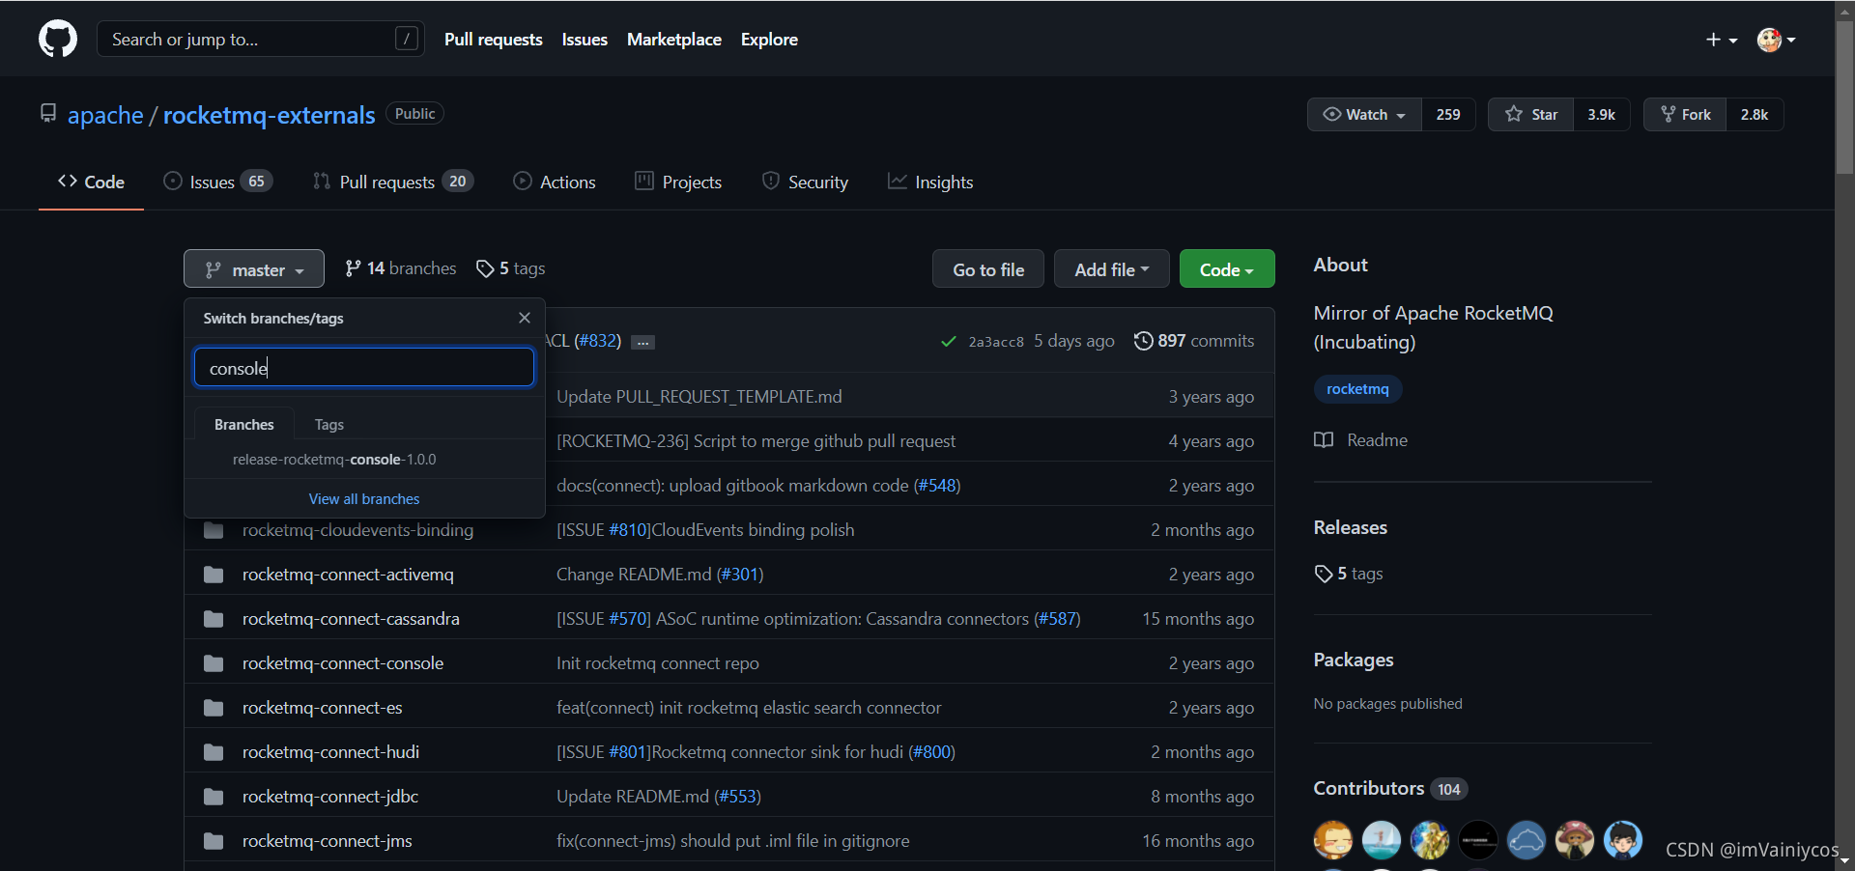Click View all branches link
This screenshot has width=1855, height=871.
364,499
